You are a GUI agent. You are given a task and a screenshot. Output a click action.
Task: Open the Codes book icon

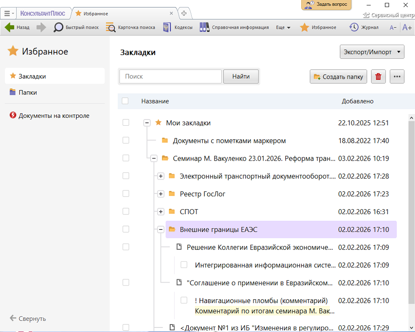point(167,27)
